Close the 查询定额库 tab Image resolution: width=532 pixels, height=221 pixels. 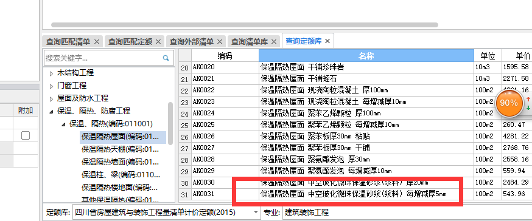click(x=327, y=41)
